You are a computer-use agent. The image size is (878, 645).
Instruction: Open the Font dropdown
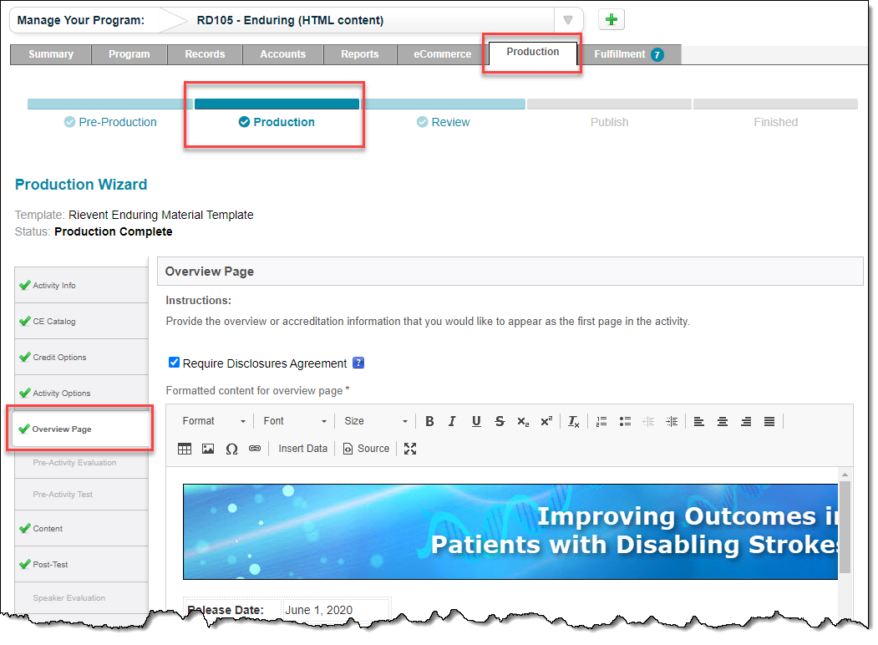pyautogui.click(x=295, y=421)
